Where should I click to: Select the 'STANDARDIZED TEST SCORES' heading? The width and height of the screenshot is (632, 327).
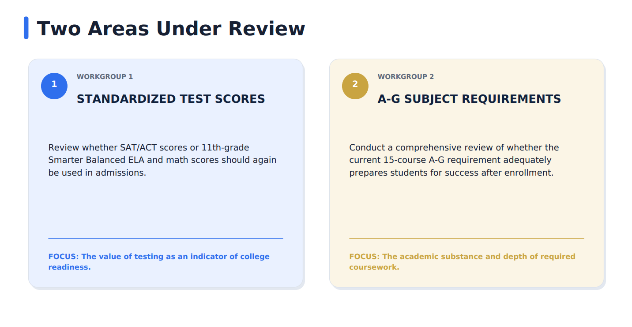click(171, 99)
